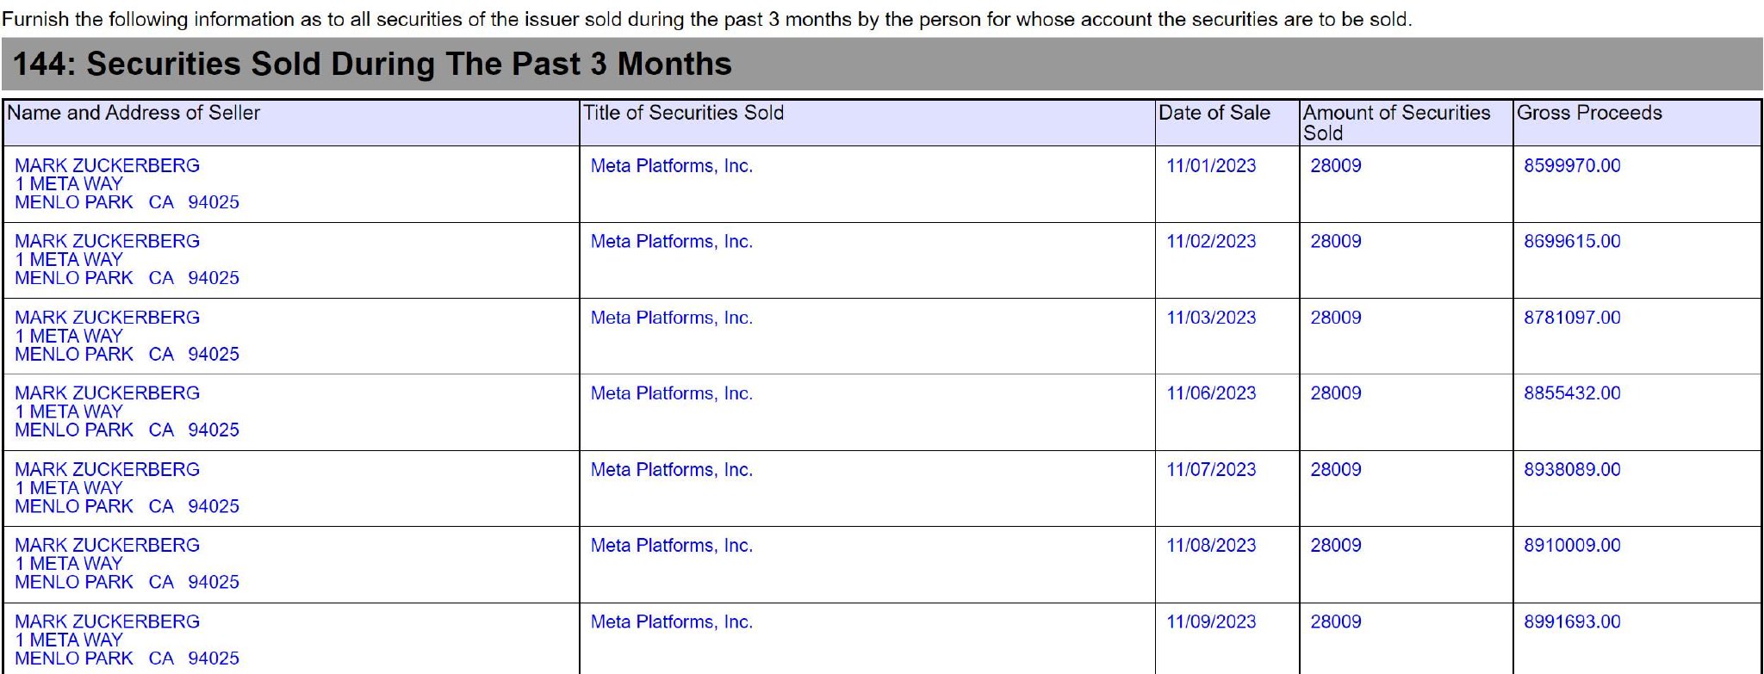The image size is (1764, 674).
Task: Click 'MENLO PARK CA 94025' in the 11/09/2023 row
Action: [127, 659]
